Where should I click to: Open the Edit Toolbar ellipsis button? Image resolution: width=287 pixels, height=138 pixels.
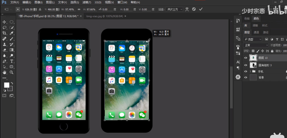pos(4,78)
